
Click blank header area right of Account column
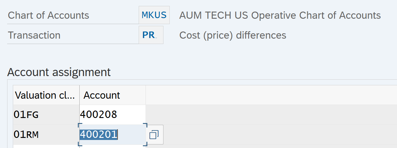pos(268,95)
